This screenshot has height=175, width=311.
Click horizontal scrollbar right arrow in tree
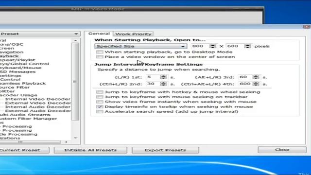(66, 142)
